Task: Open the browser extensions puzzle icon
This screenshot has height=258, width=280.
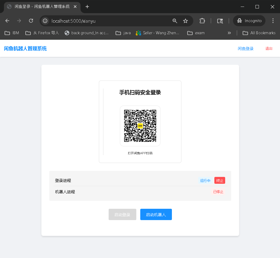Action: point(202,21)
